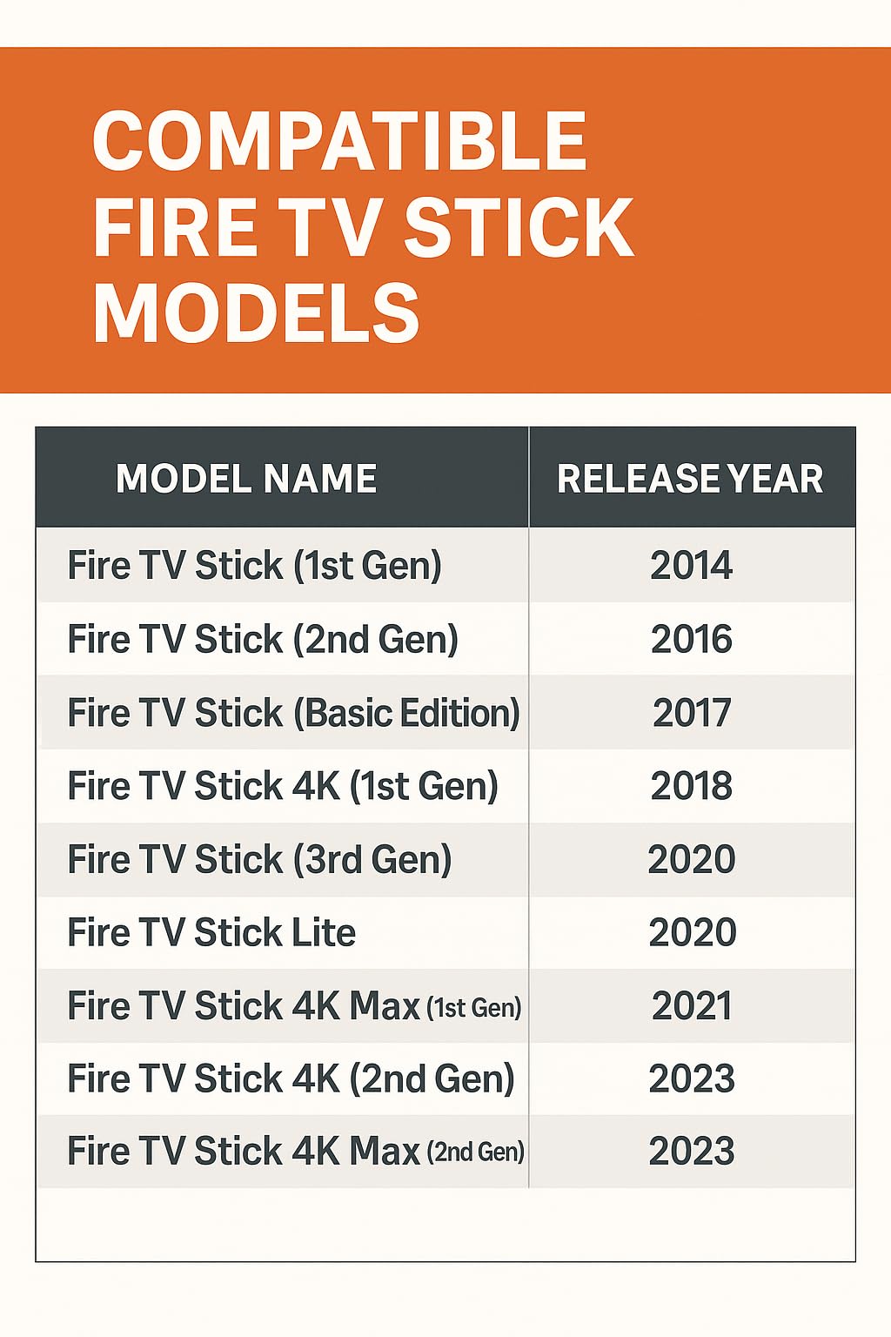Click the release year for Fire TV Stick Lite
The width and height of the screenshot is (891, 1337).
click(x=692, y=932)
